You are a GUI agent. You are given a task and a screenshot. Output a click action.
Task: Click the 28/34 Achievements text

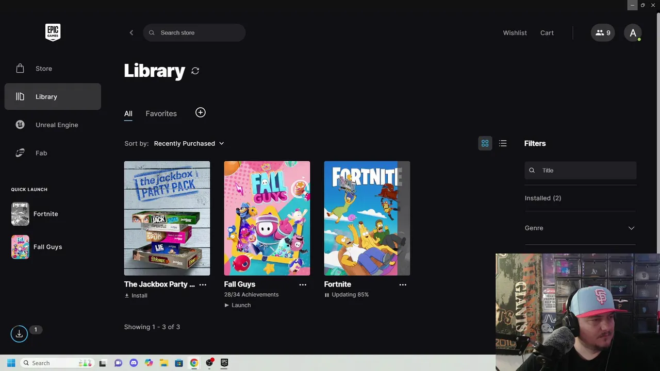coord(251,295)
